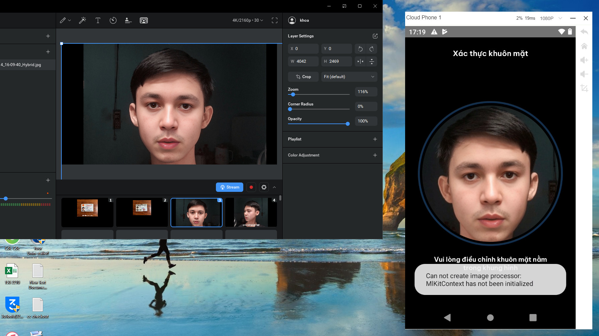Click the Opacity slider handle
599x336 pixels.
pyautogui.click(x=348, y=124)
